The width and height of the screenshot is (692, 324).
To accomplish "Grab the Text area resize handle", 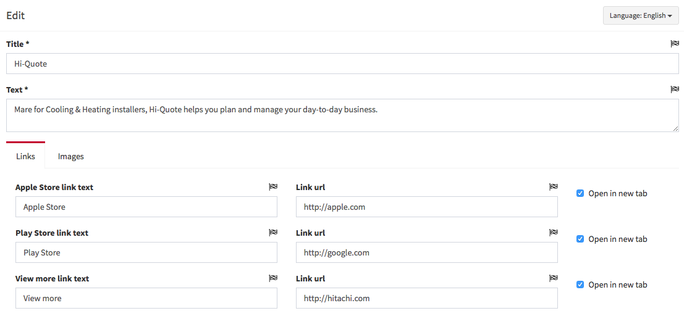I will point(675,128).
